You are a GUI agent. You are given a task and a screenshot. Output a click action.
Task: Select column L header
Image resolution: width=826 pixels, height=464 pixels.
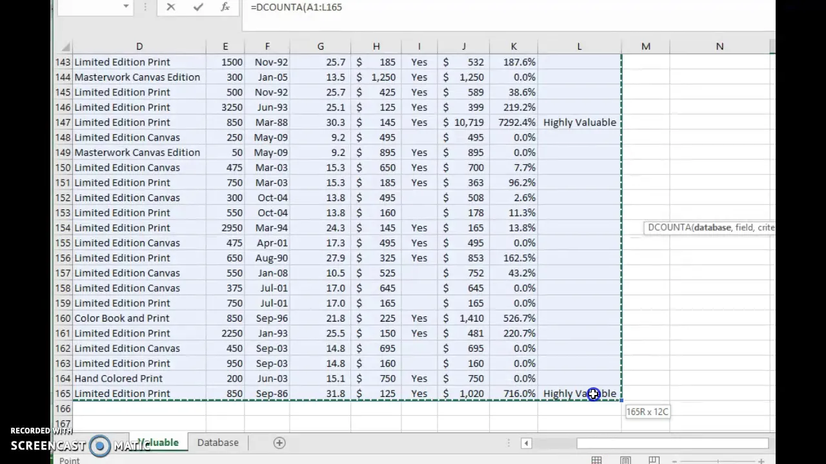[579, 46]
